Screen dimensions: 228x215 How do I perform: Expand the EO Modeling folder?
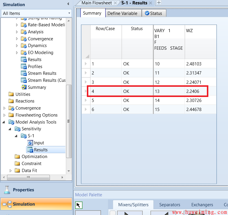coord(17,53)
